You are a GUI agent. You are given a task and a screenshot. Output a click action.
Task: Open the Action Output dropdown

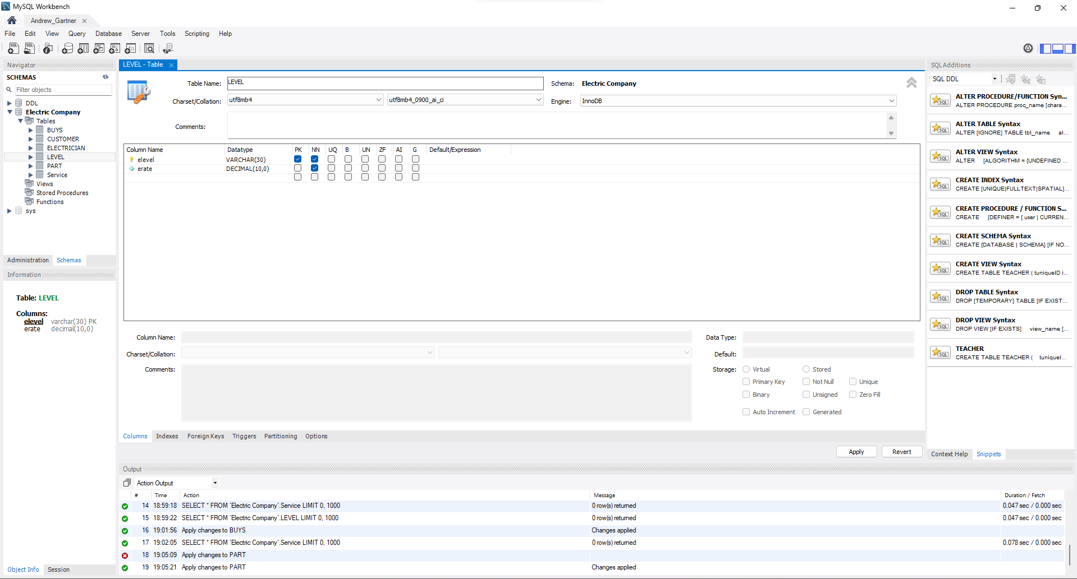click(x=215, y=483)
